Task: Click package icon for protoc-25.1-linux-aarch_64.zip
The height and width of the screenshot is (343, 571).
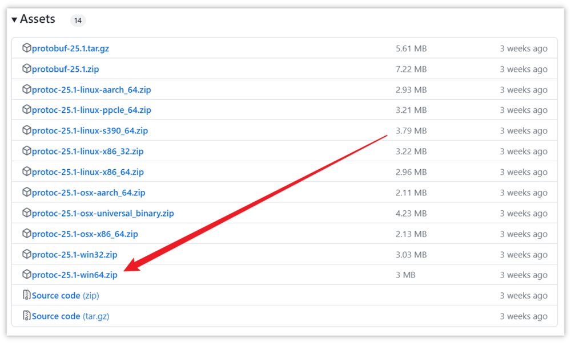Action: [x=26, y=89]
